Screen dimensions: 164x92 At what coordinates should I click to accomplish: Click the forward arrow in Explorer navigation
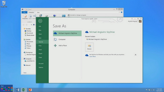click(27, 25)
